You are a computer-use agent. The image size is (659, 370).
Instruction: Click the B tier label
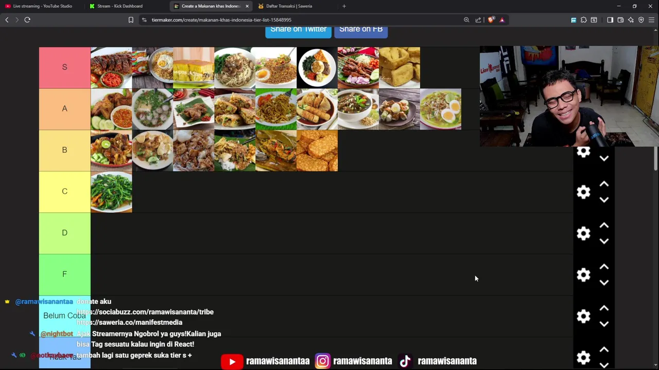64,150
